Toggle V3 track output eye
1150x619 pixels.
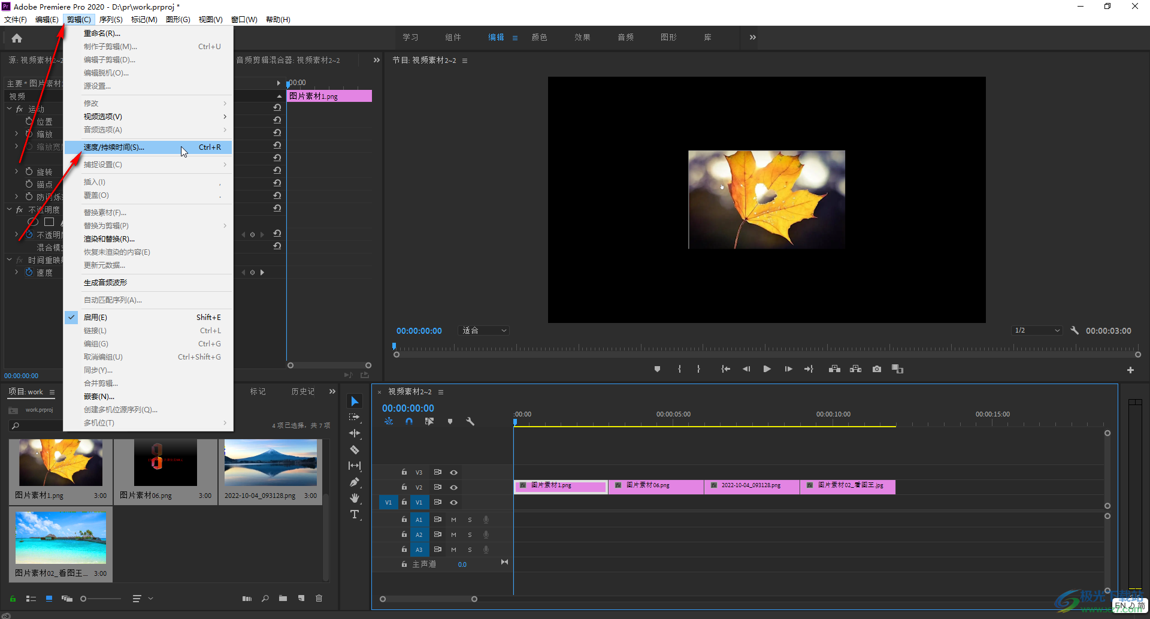[453, 472]
